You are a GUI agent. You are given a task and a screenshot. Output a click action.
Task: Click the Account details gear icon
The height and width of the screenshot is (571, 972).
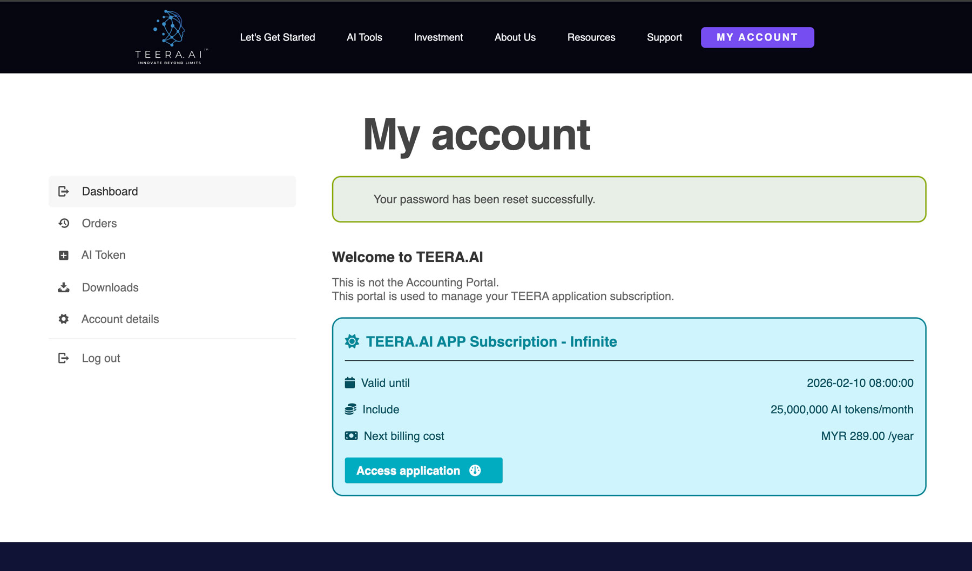pyautogui.click(x=64, y=319)
